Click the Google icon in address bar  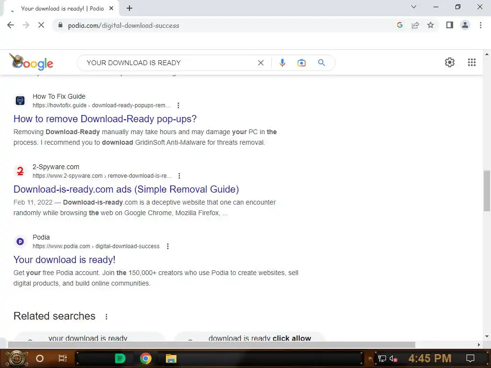(x=399, y=25)
